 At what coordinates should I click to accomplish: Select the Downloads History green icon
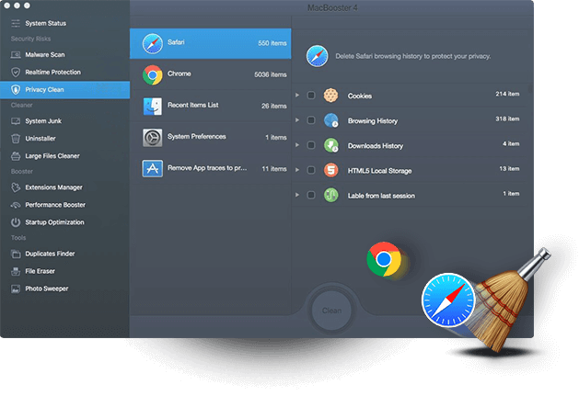330,145
